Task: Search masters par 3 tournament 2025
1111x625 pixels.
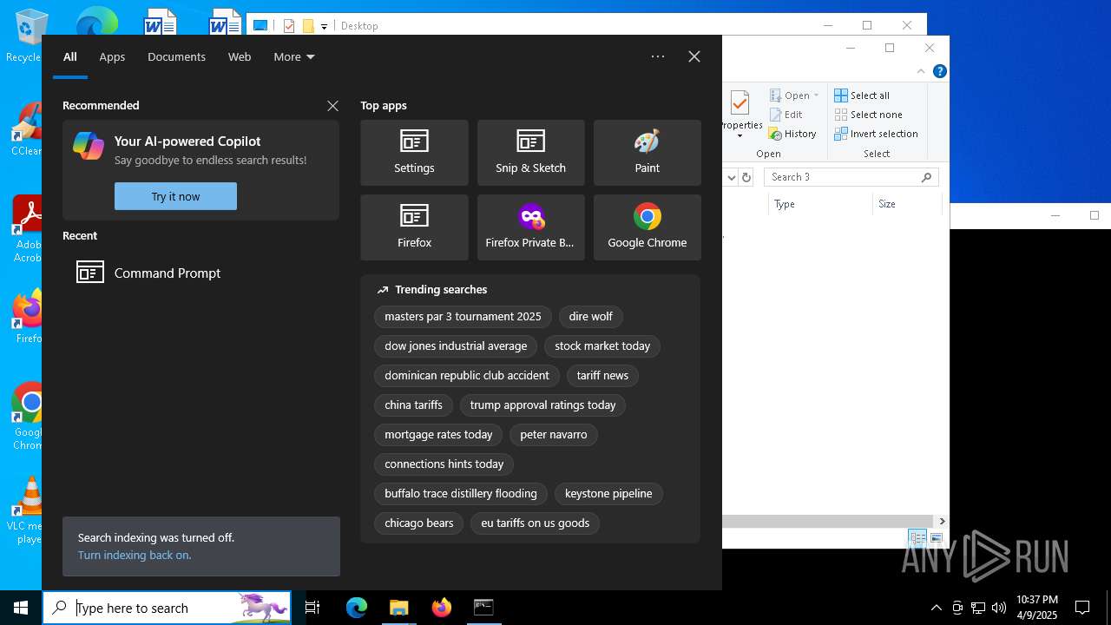Action: (463, 317)
